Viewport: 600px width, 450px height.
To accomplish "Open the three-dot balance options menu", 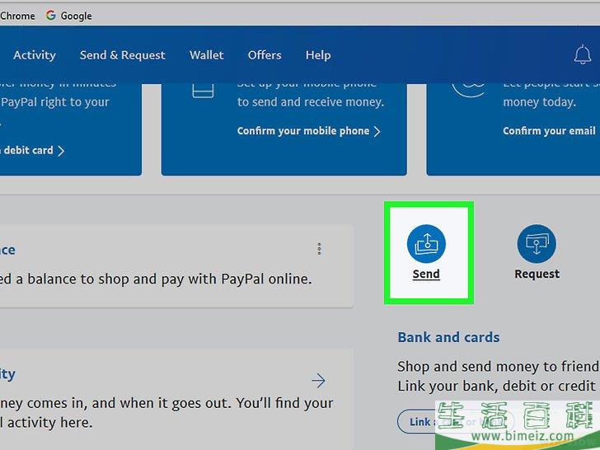I will 319,249.
